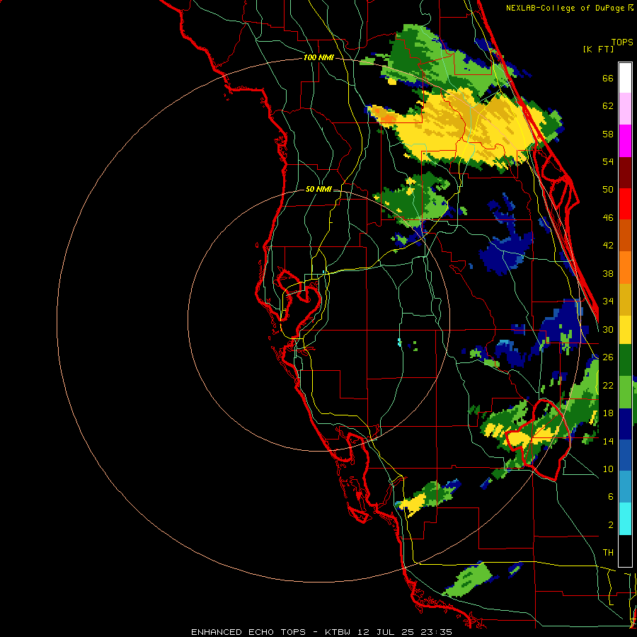This screenshot has width=637, height=637.
Task: Click the gold 34 kft legend swatch
Action: [x=625, y=299]
